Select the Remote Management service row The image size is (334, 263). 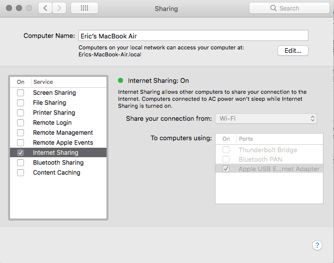(58, 133)
